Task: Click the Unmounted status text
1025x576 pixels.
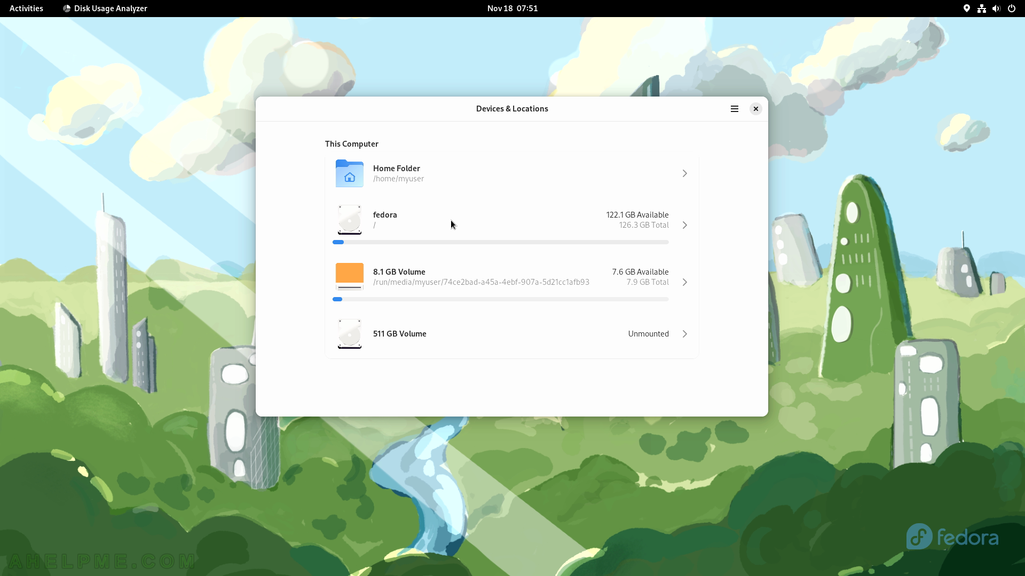Action: pyautogui.click(x=648, y=334)
